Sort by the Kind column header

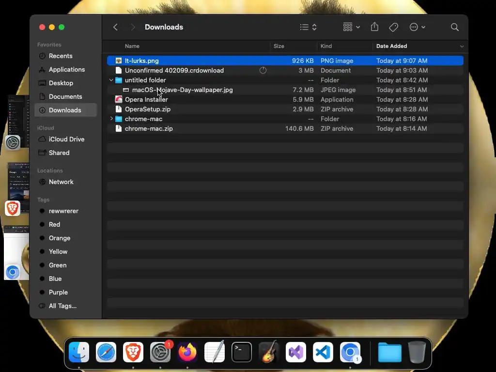[326, 46]
